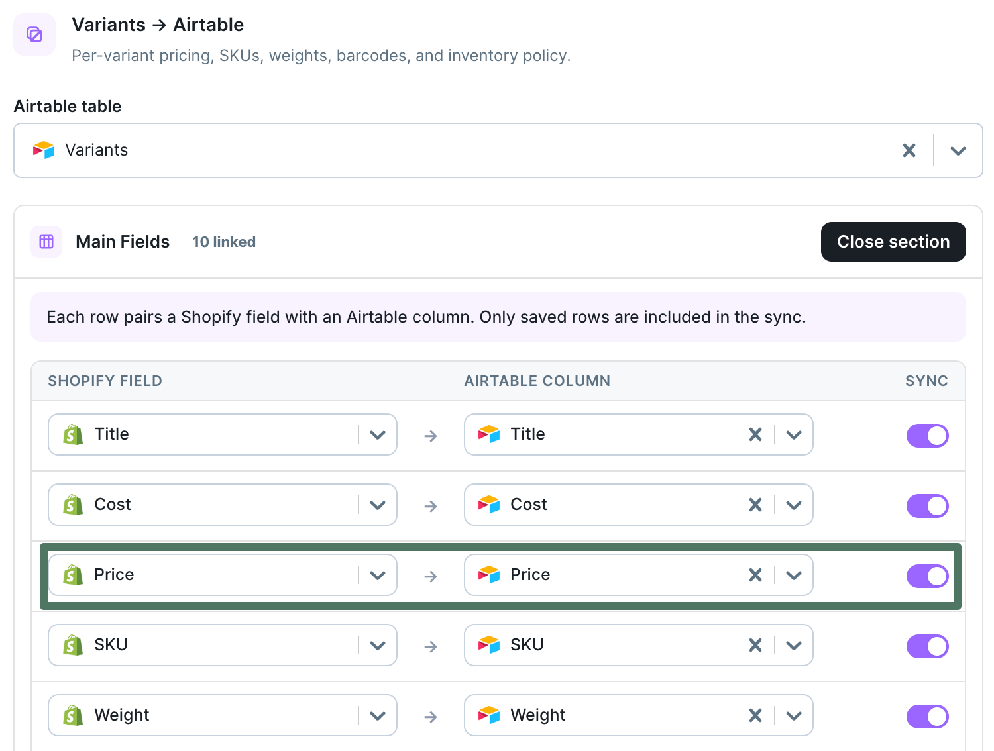Click the Airtable logo in Weight column
994x751 pixels.
point(489,715)
